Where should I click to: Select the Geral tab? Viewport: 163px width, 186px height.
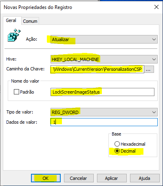[x=11, y=20]
